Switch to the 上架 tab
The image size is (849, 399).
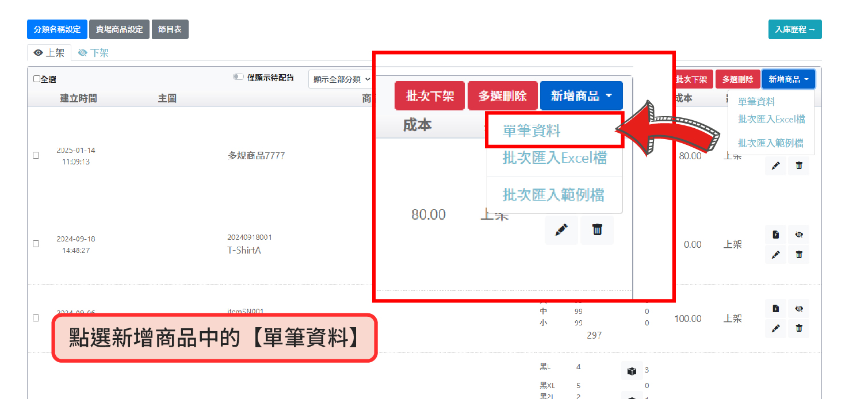tap(49, 53)
